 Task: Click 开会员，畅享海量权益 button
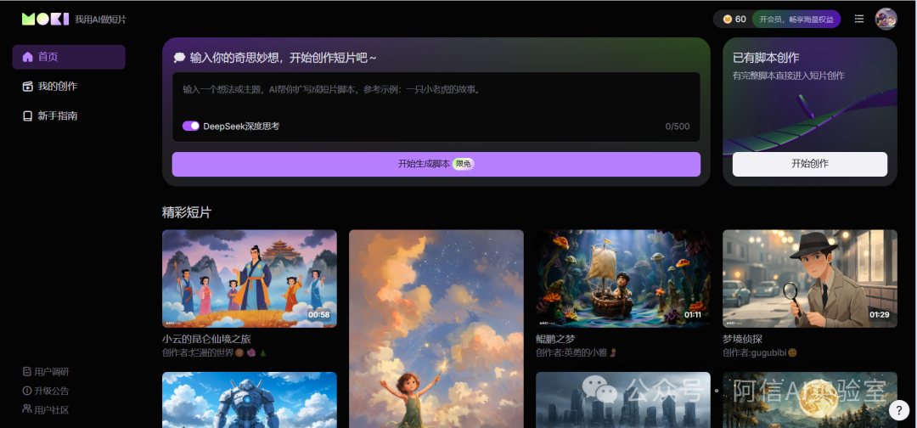(x=796, y=20)
